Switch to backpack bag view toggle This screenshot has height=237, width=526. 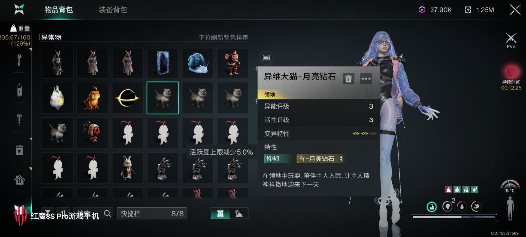pos(221,214)
